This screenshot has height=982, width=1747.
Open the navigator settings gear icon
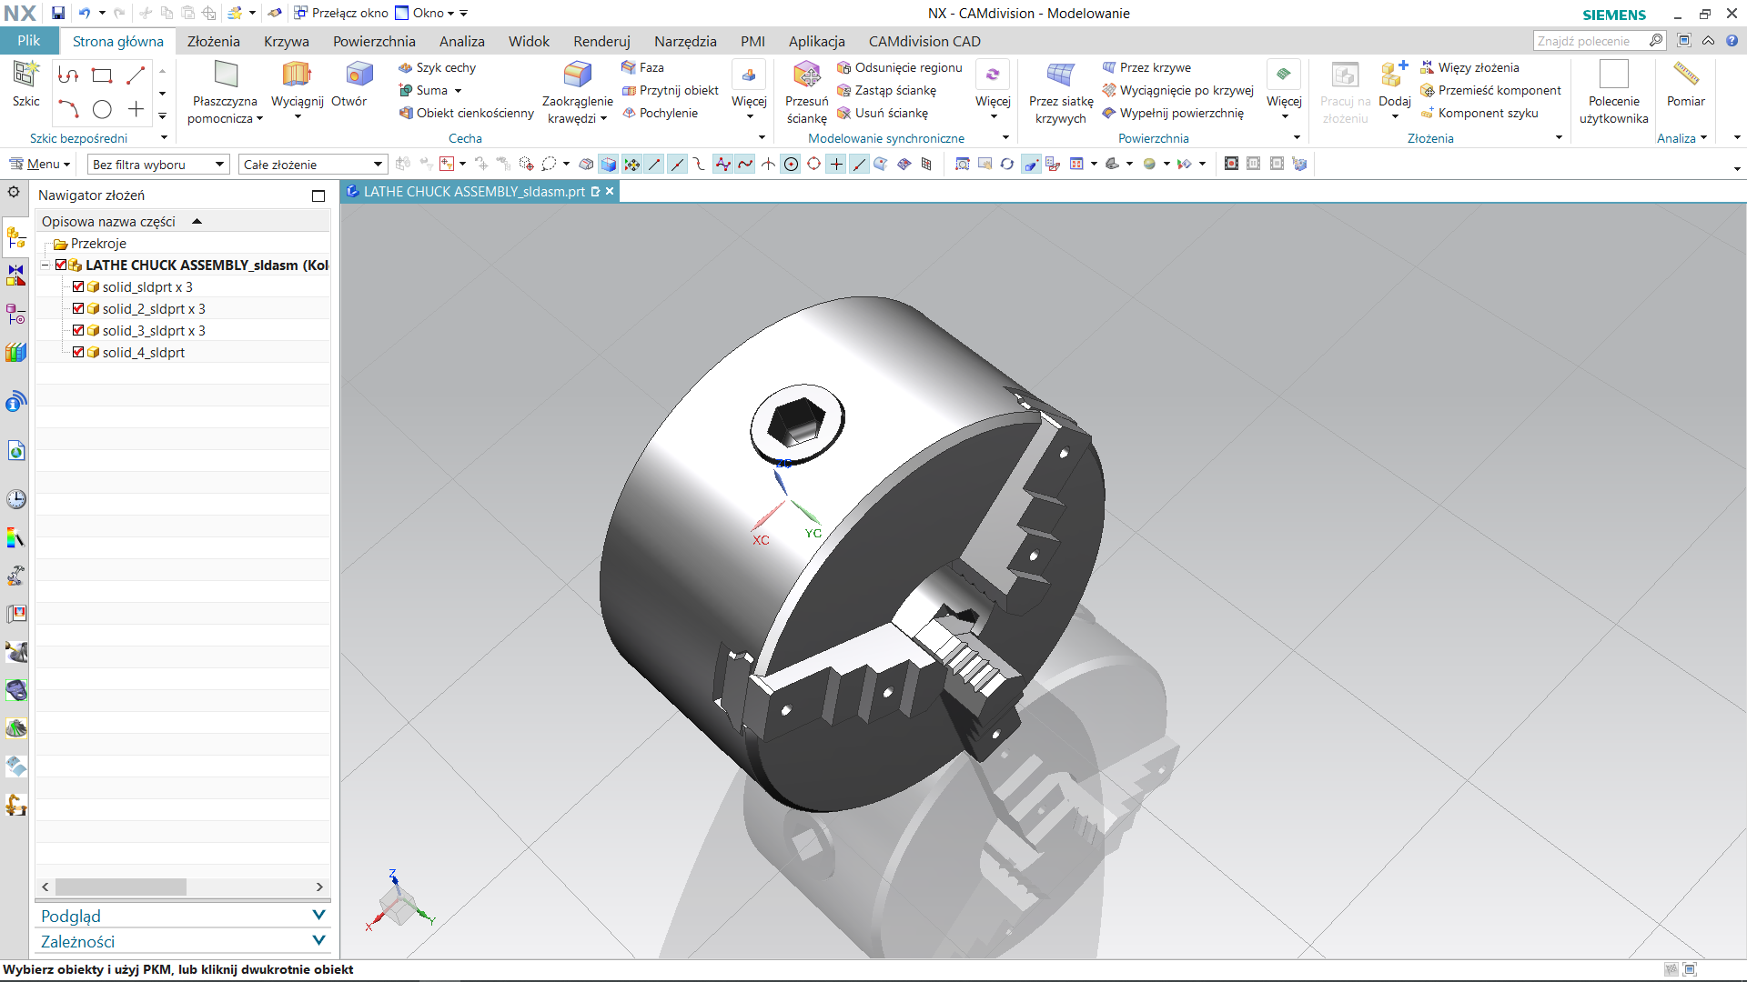(14, 192)
